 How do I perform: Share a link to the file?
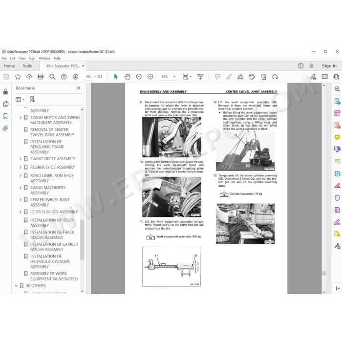point(313,77)
